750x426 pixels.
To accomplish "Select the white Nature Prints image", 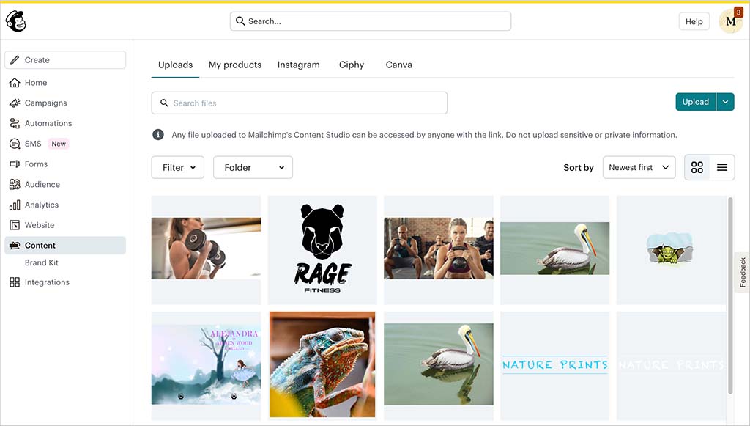I will pos(671,365).
